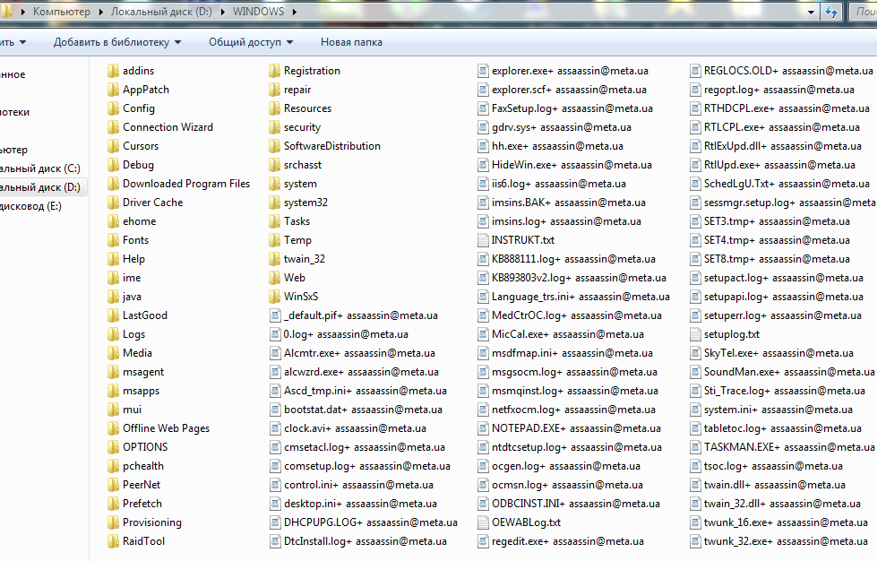
Task: Select the Downloaded Program Files folder name
Action: (x=186, y=184)
